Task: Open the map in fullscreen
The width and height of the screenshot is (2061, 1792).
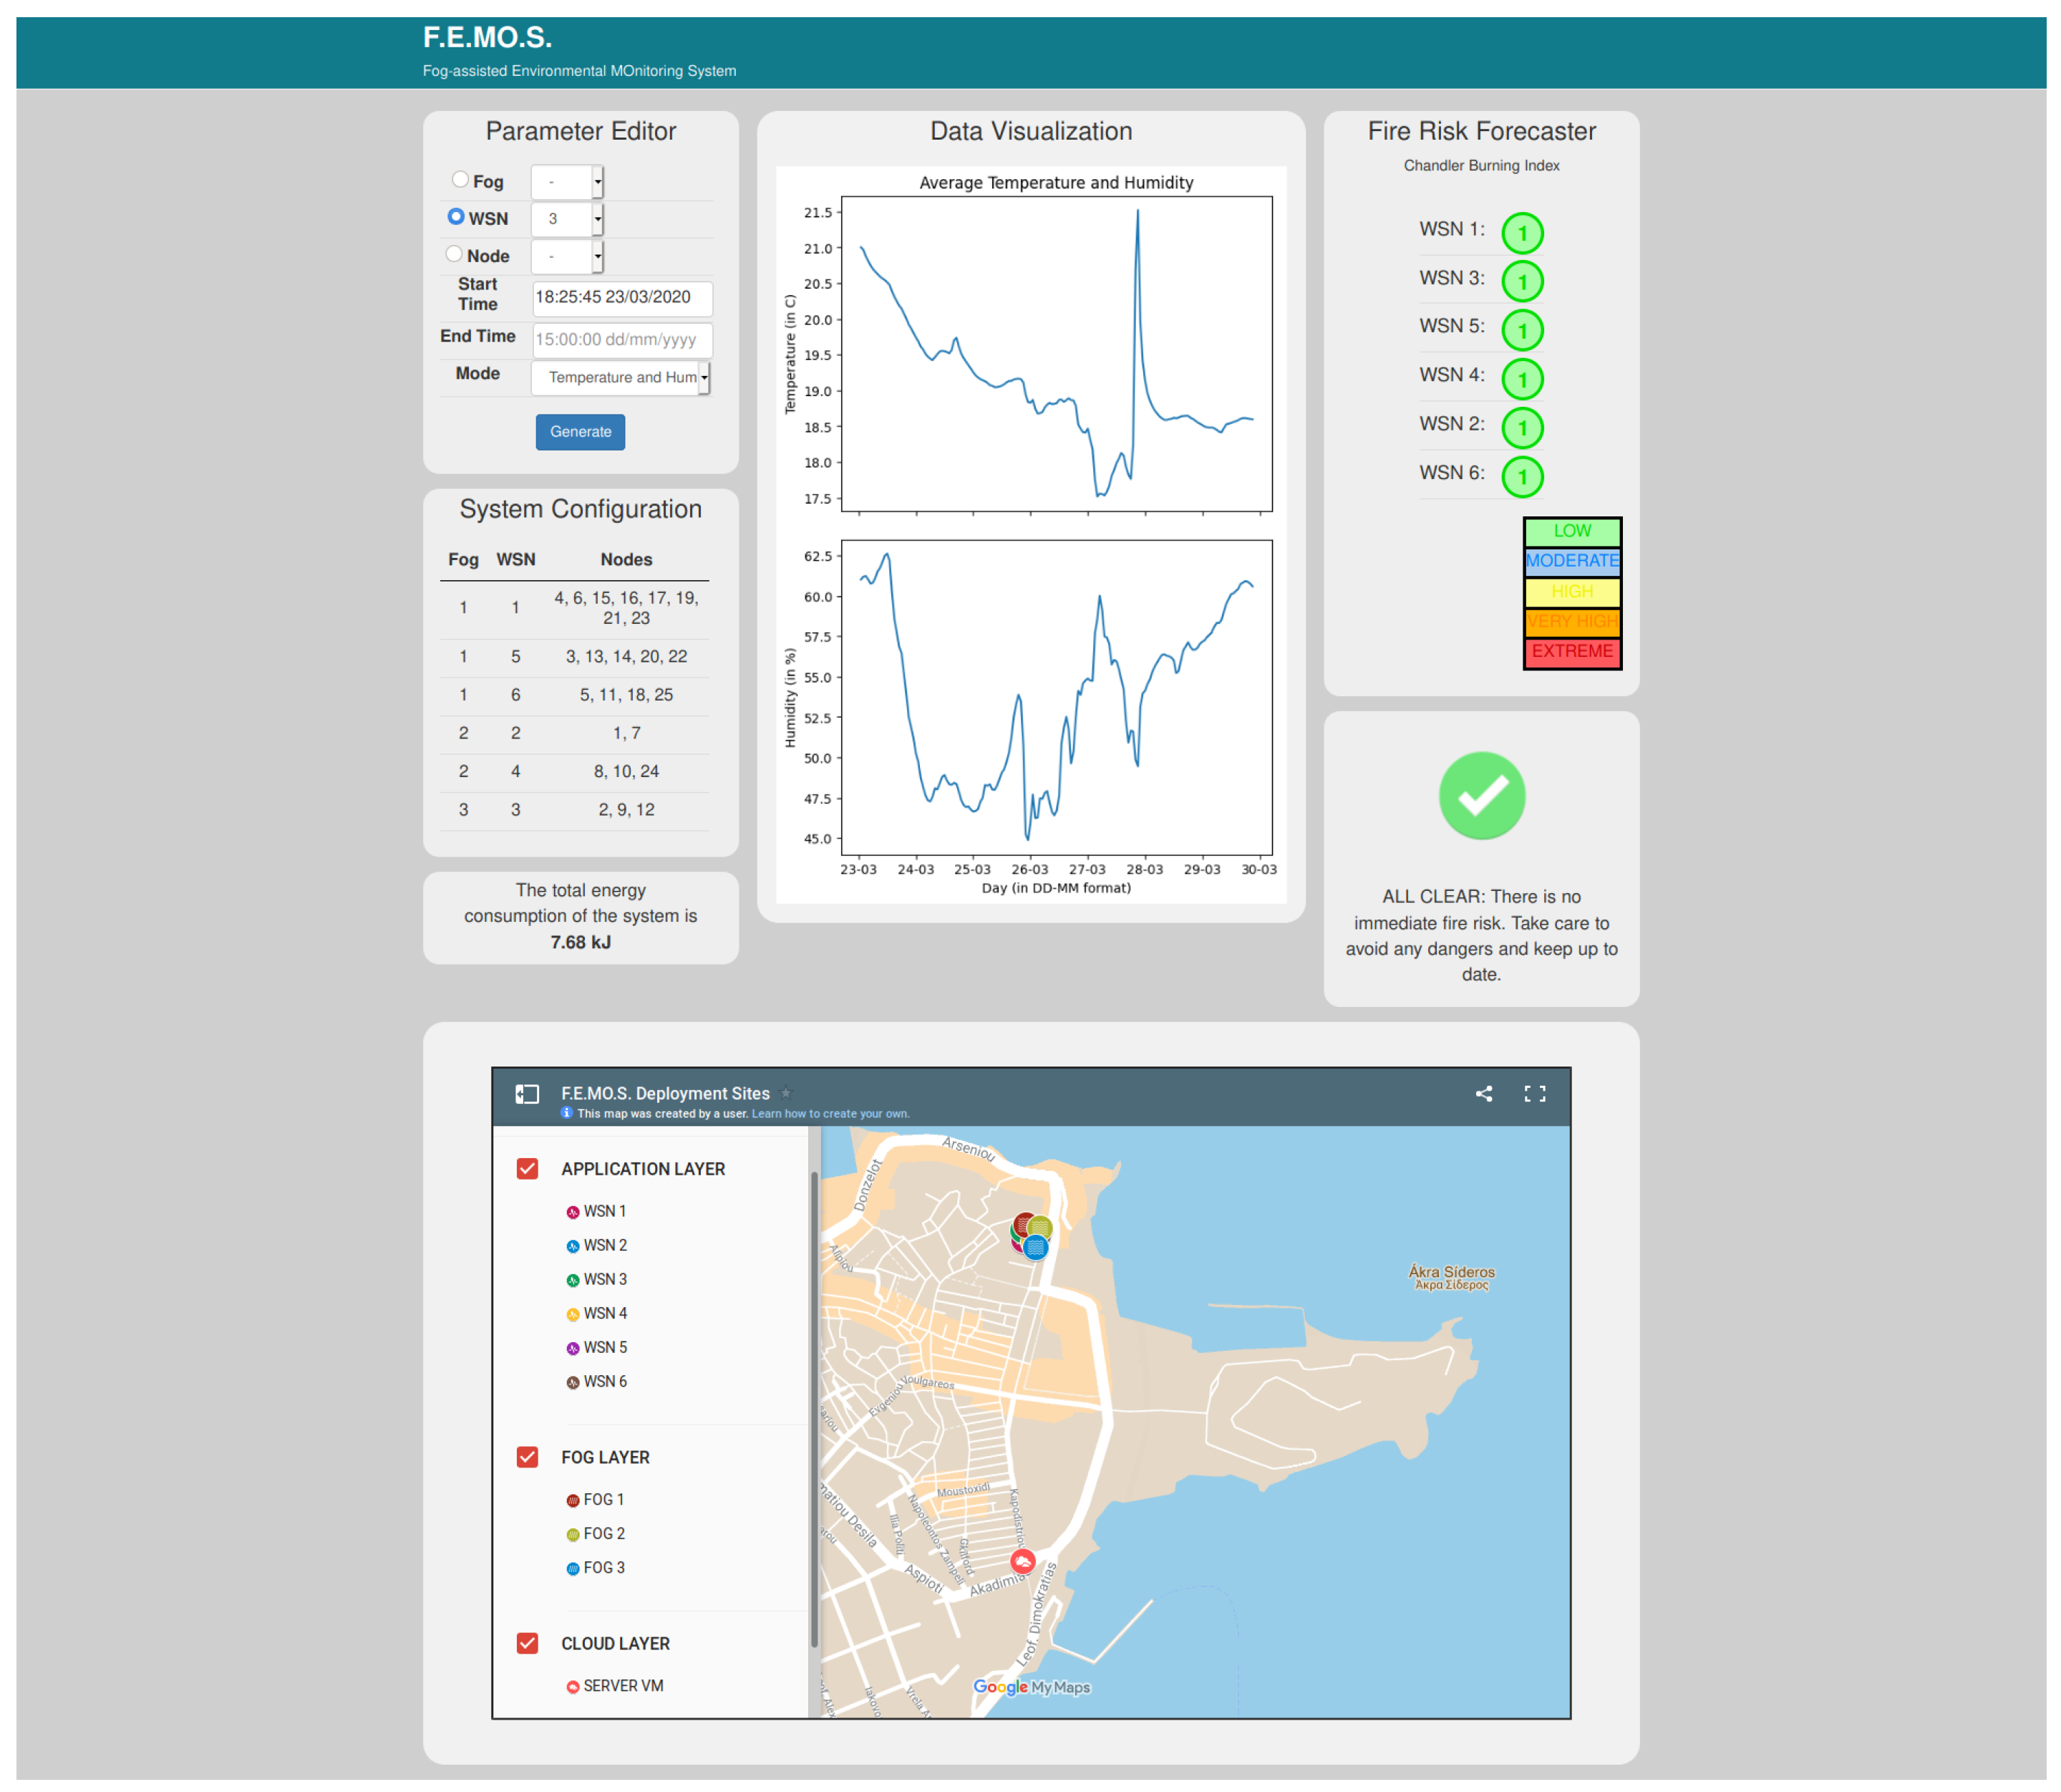Action: [x=1534, y=1094]
